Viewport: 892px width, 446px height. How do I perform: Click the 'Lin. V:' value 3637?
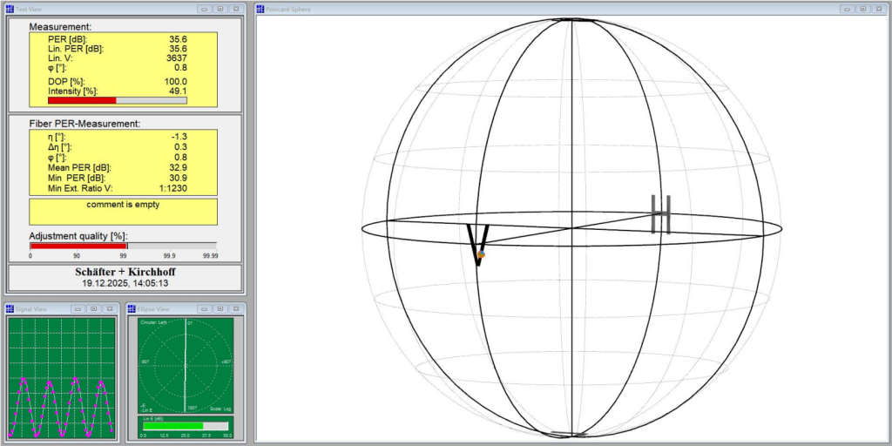(x=176, y=58)
